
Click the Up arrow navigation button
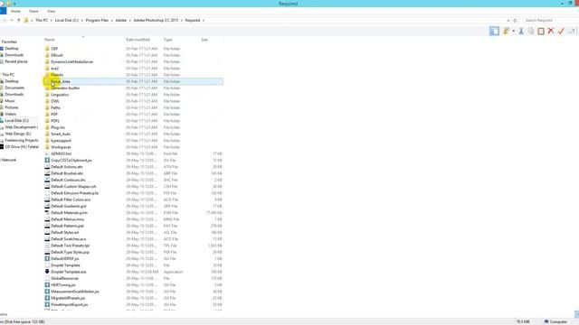19,20
